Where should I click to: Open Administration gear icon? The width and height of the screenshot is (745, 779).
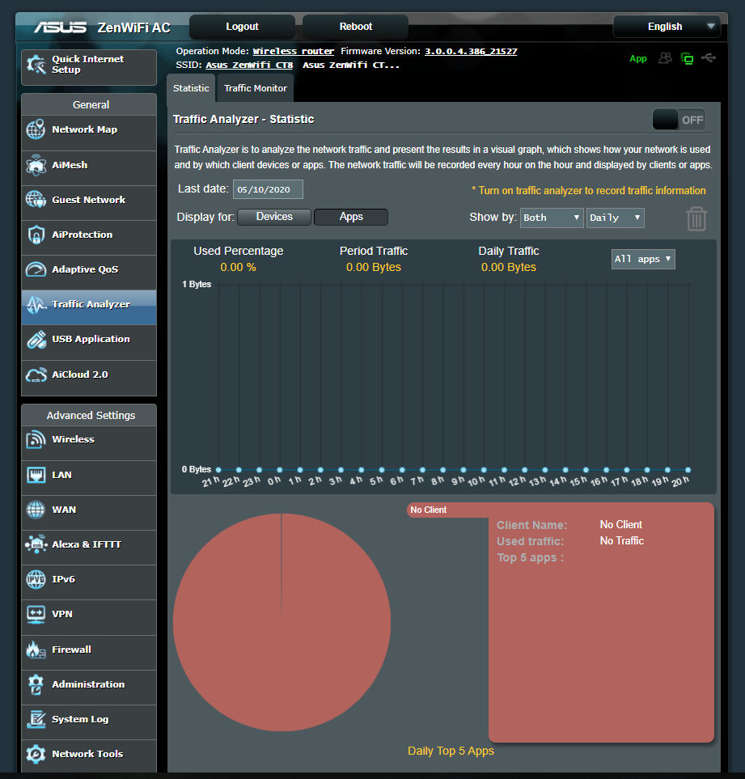point(36,684)
